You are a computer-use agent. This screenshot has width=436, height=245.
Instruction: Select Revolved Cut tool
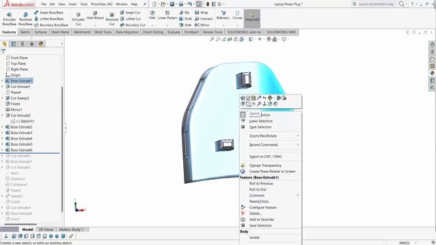(112, 18)
